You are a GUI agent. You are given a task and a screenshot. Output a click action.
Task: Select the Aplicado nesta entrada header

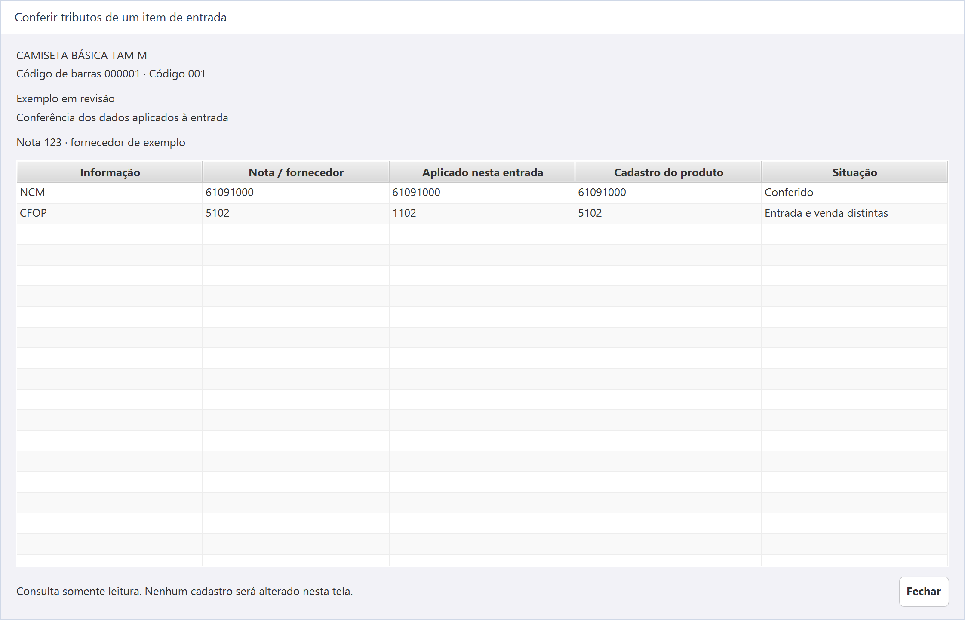(x=482, y=172)
